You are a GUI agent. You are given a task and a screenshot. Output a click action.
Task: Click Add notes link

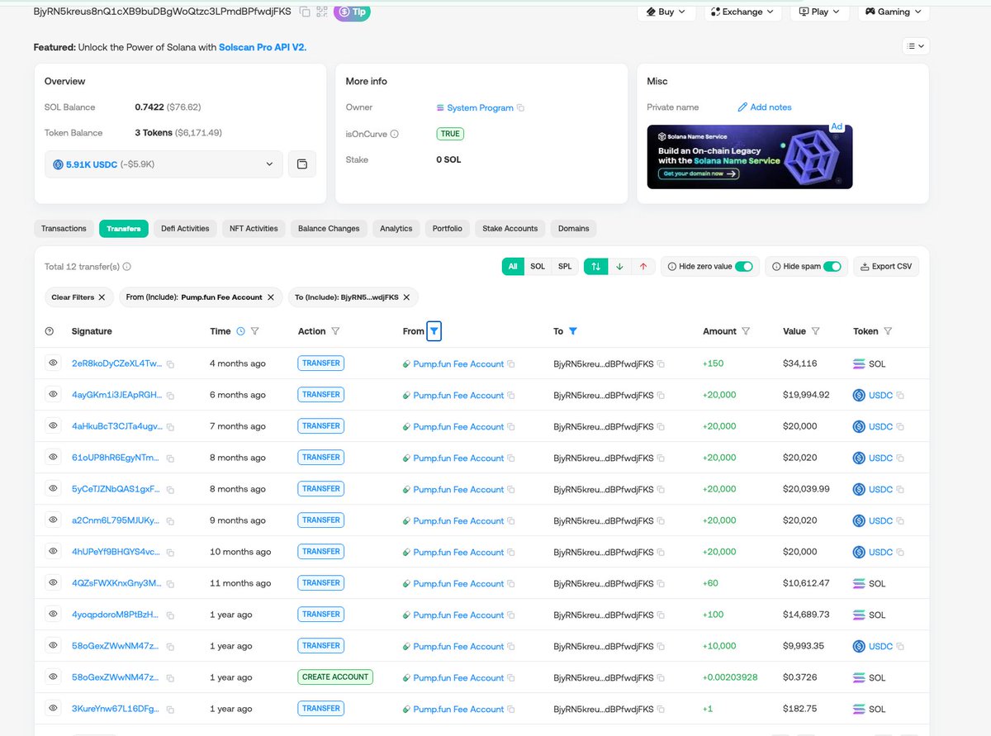click(765, 107)
